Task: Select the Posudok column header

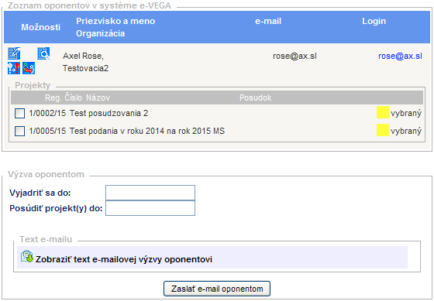Action: (255, 97)
